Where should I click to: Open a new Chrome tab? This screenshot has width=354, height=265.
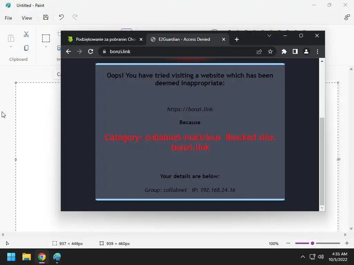(236, 39)
